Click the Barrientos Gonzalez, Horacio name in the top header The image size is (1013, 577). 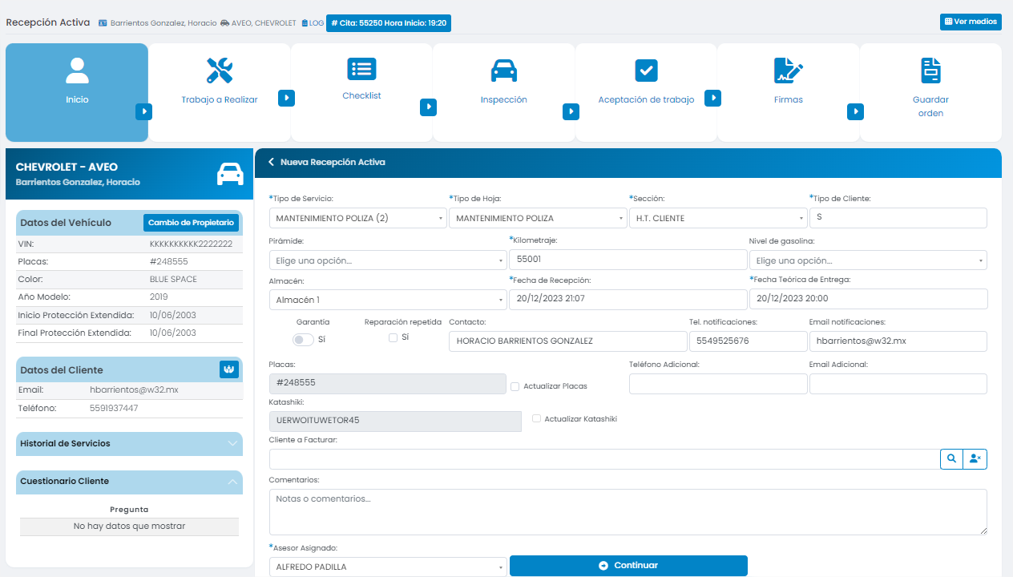(x=163, y=23)
